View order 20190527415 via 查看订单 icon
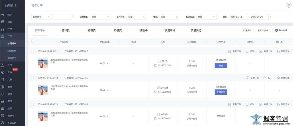Screen dimensions: 293x126 coord(248,78)
